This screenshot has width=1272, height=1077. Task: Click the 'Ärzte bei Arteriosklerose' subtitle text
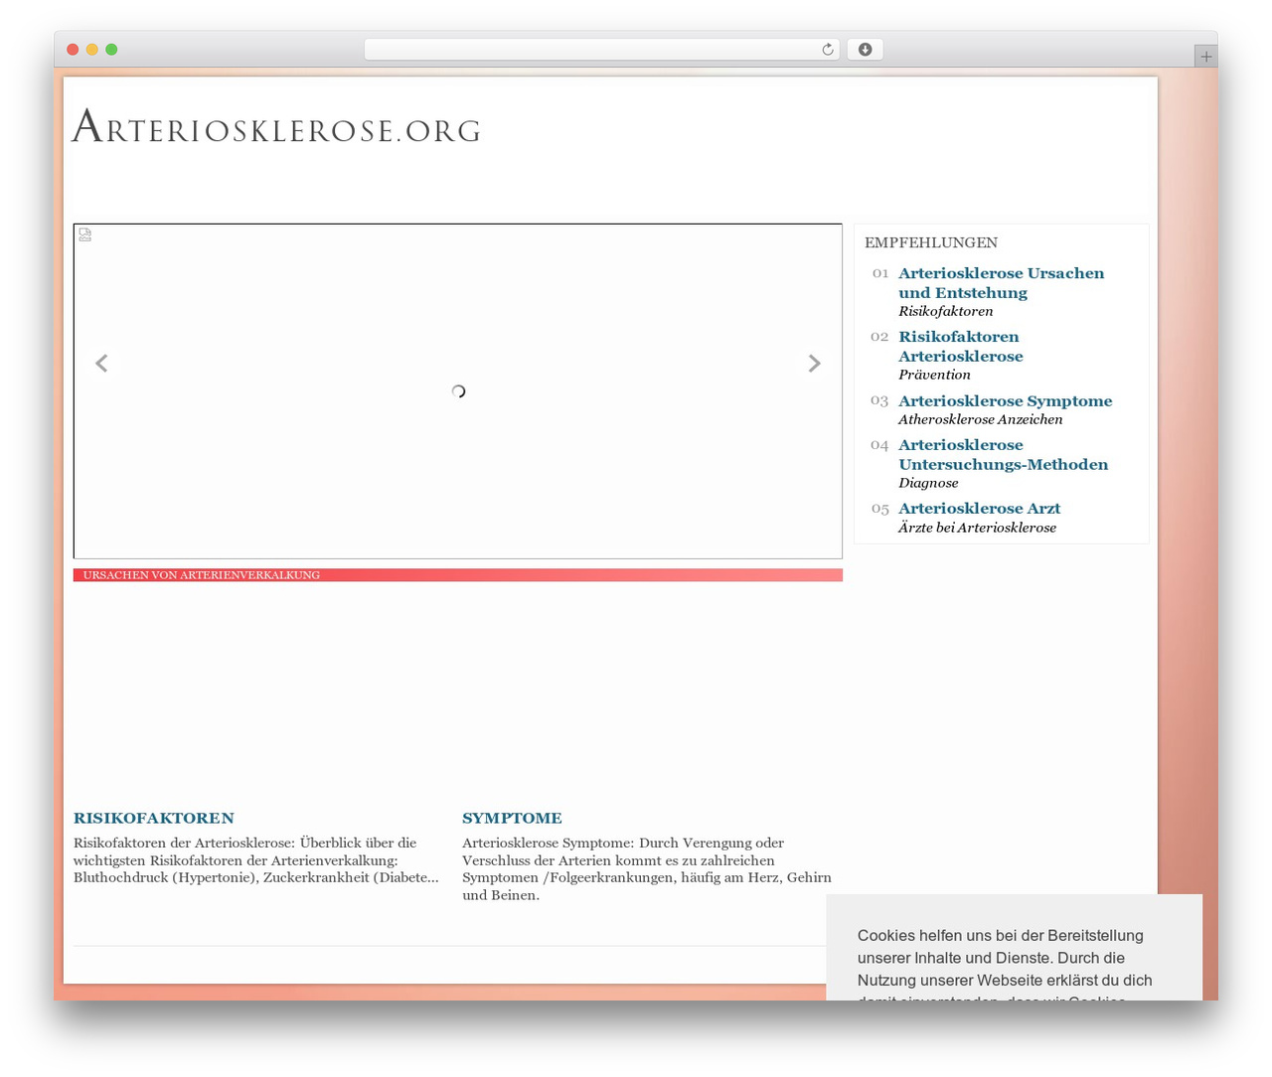pyautogui.click(x=977, y=528)
